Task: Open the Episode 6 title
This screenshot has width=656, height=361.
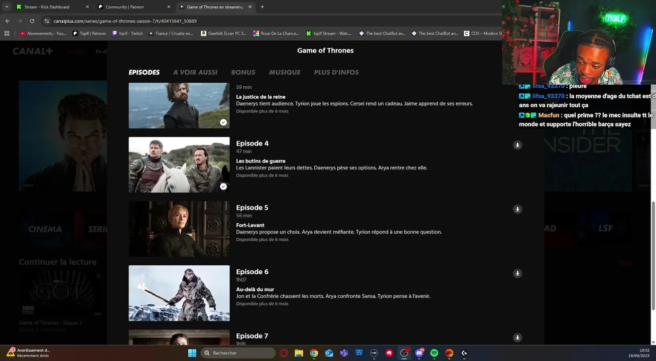Action: point(252,272)
